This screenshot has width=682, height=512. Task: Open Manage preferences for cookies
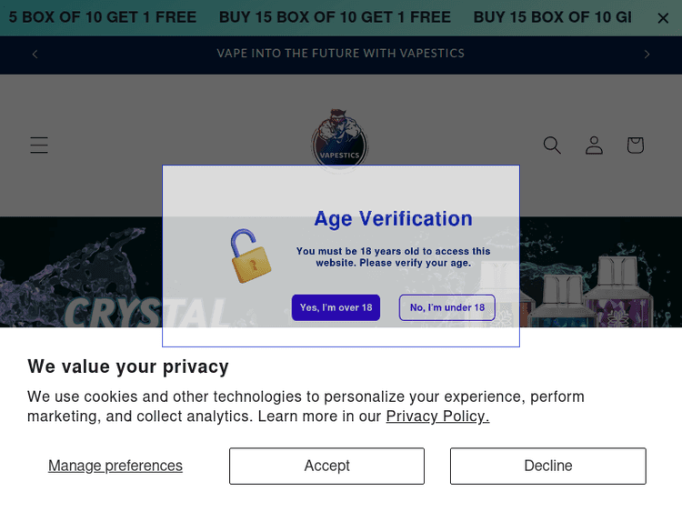coord(115,466)
